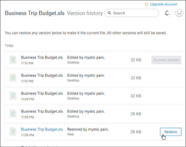Click the Version history heading

pos(85,13)
